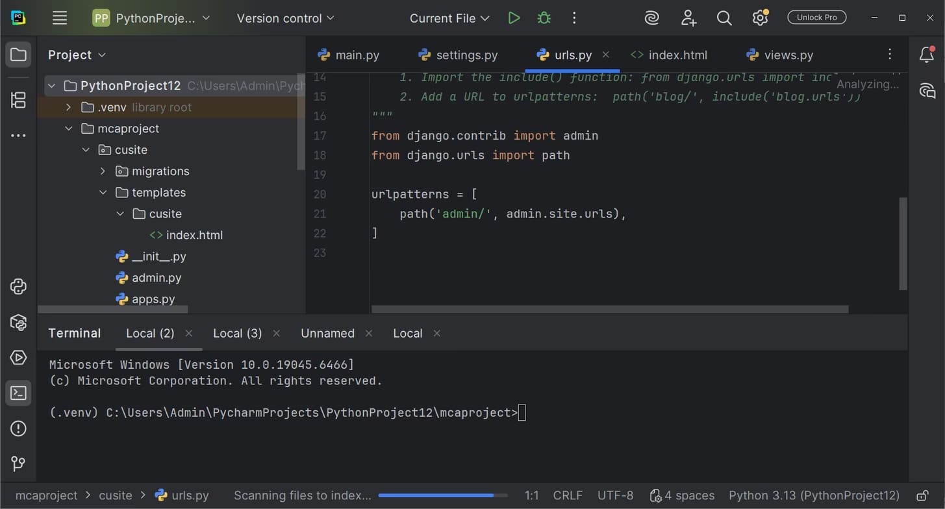Toggle the Structure tool window

tap(18, 100)
